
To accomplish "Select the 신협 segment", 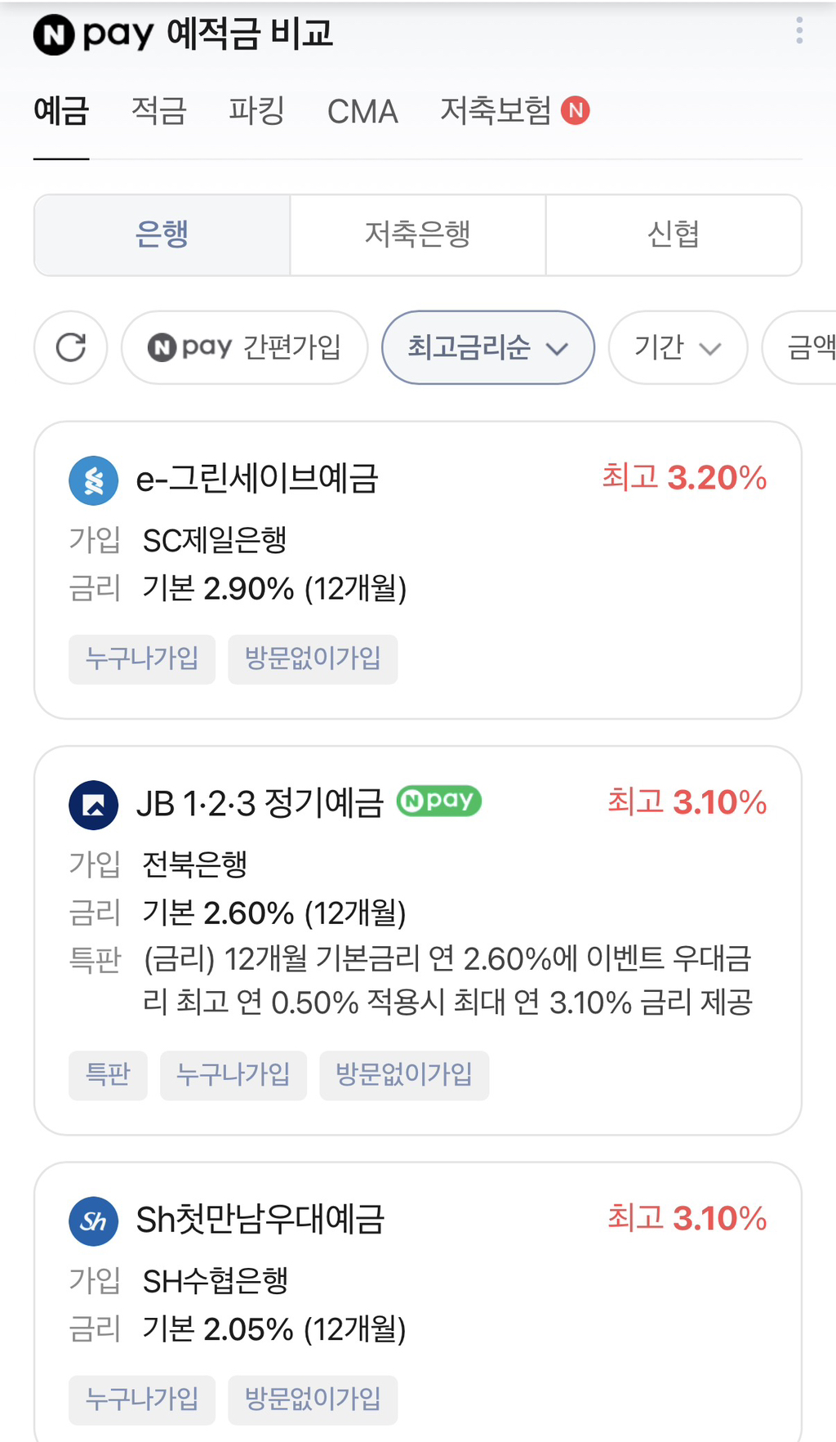I will (674, 235).
